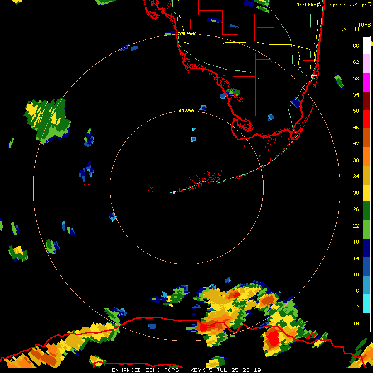Click the legend value "18"
This screenshot has width=373, height=373.
(356, 242)
